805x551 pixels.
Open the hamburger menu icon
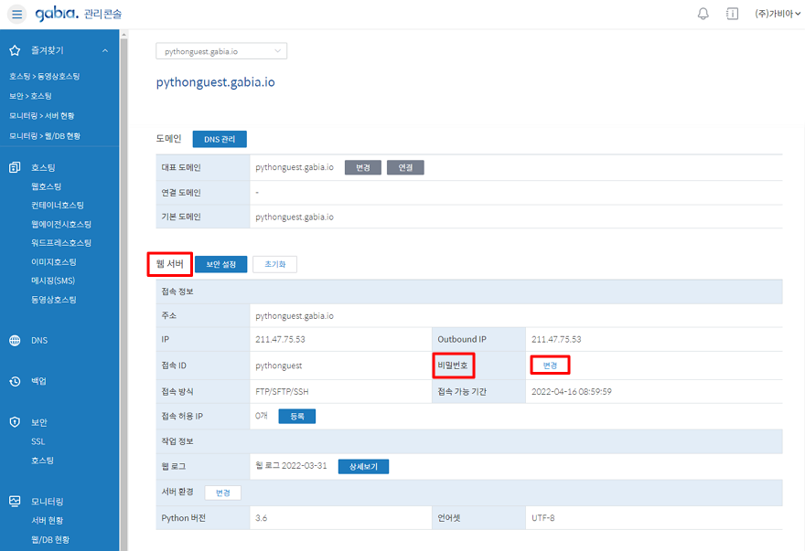coord(16,14)
